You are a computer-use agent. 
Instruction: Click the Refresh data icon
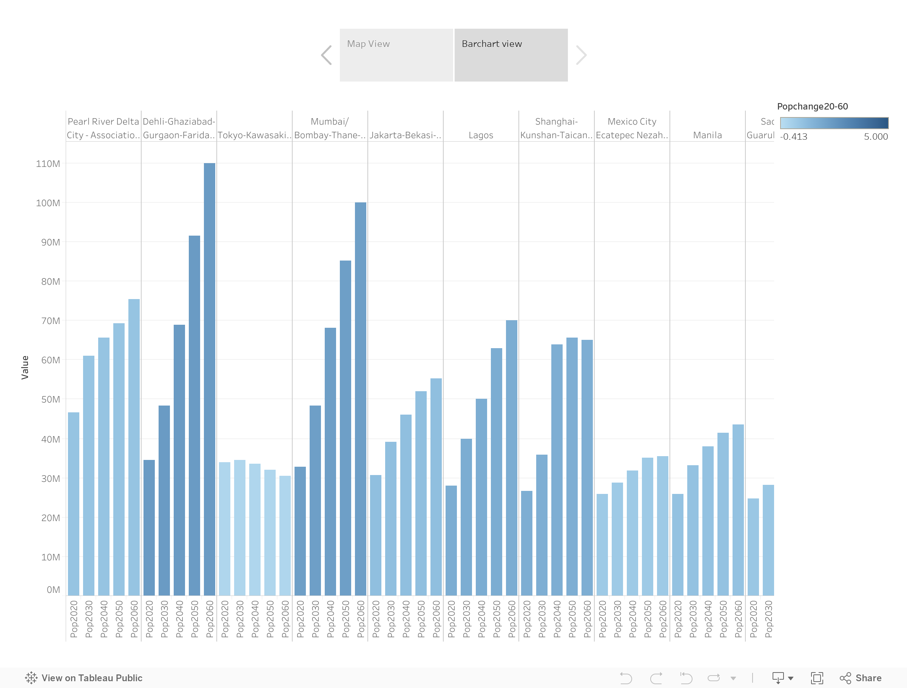click(714, 678)
